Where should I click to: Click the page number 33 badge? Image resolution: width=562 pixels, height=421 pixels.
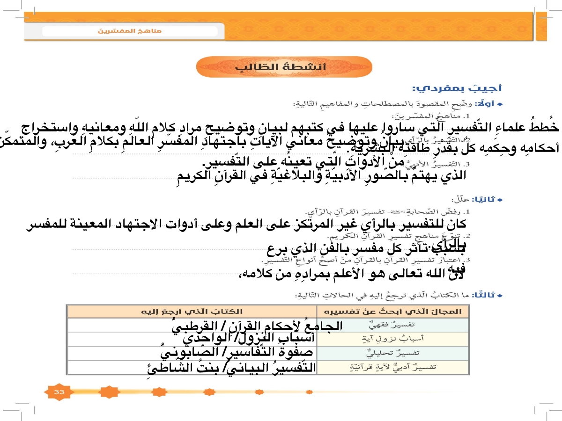click(59, 391)
